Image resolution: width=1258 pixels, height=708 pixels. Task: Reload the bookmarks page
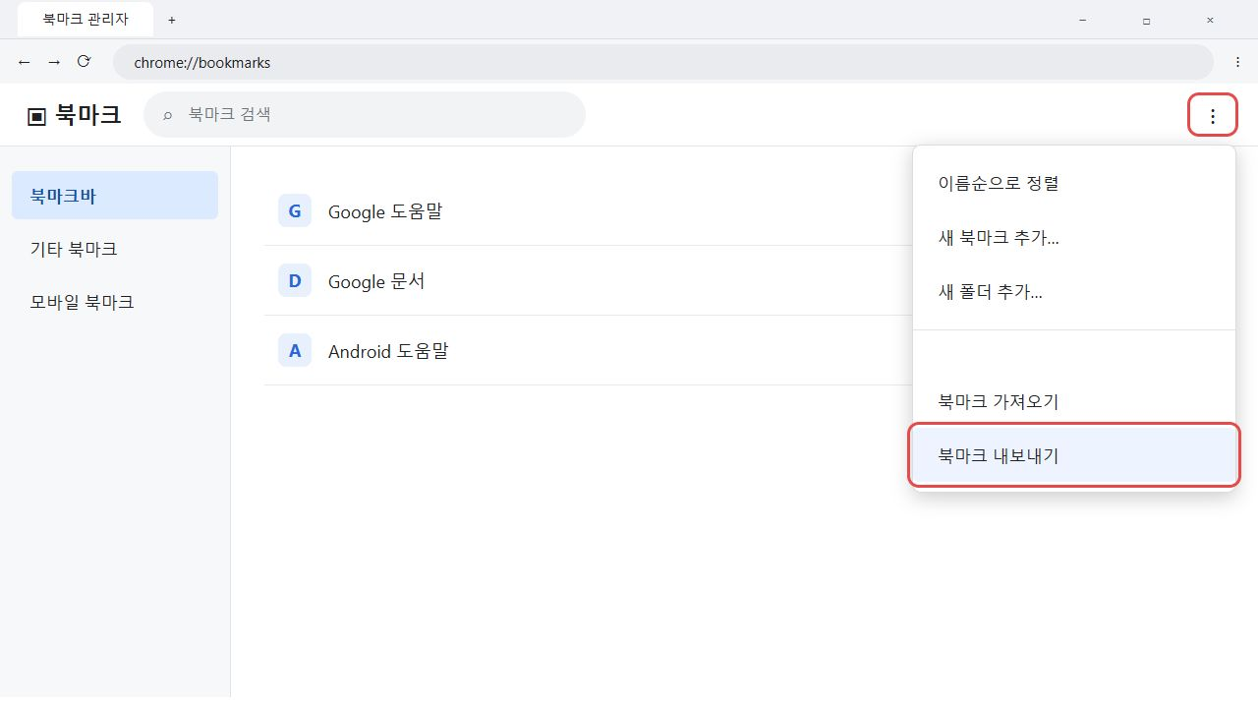[84, 62]
